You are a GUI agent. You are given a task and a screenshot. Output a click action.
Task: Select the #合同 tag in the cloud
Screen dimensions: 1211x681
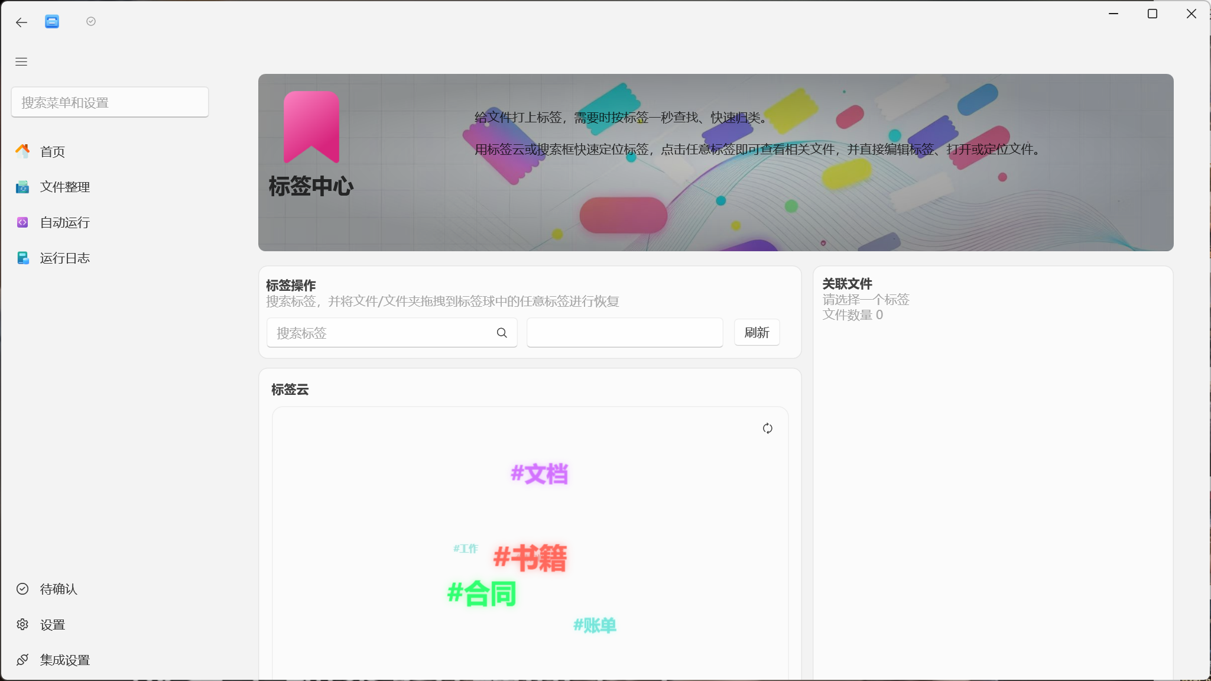pyautogui.click(x=482, y=594)
